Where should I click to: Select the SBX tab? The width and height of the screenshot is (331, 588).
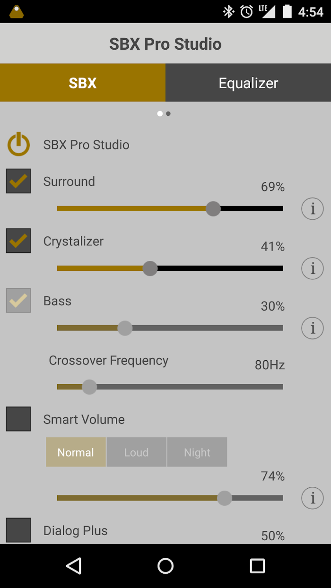point(83,83)
